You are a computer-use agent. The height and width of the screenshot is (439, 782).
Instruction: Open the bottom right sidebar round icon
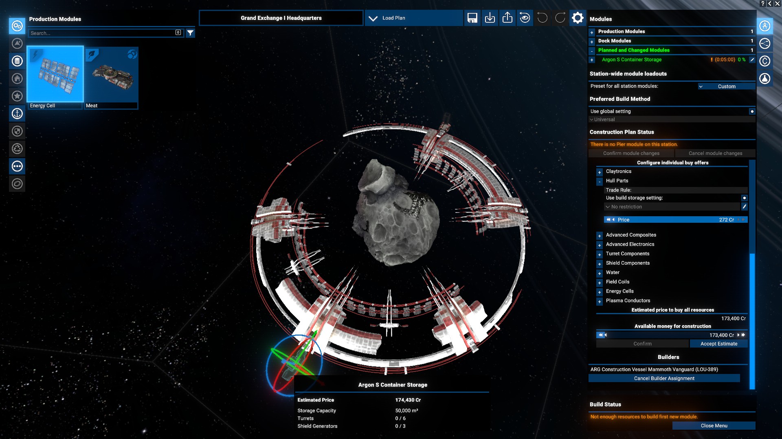765,78
